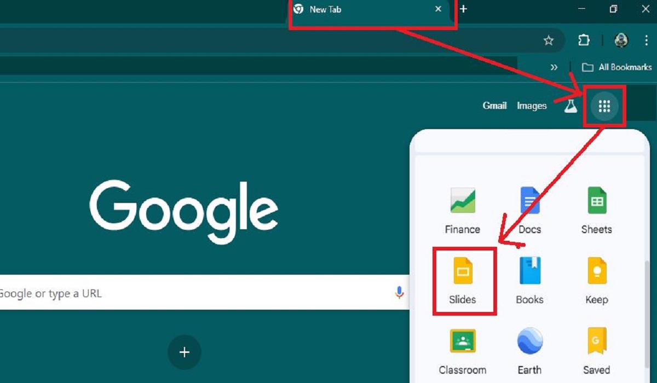The height and width of the screenshot is (383, 657).
Task: Open the Extensions puzzle menu
Action: [584, 40]
